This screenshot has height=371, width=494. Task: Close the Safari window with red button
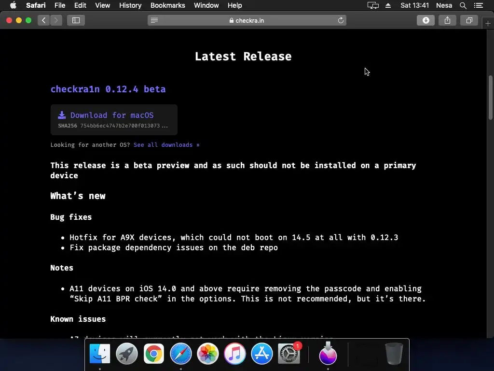pos(9,20)
